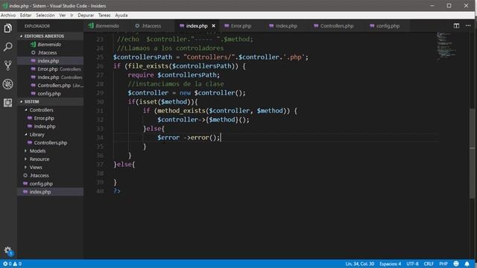Open the Ver menu
477x268 pixels.
pos(63,15)
